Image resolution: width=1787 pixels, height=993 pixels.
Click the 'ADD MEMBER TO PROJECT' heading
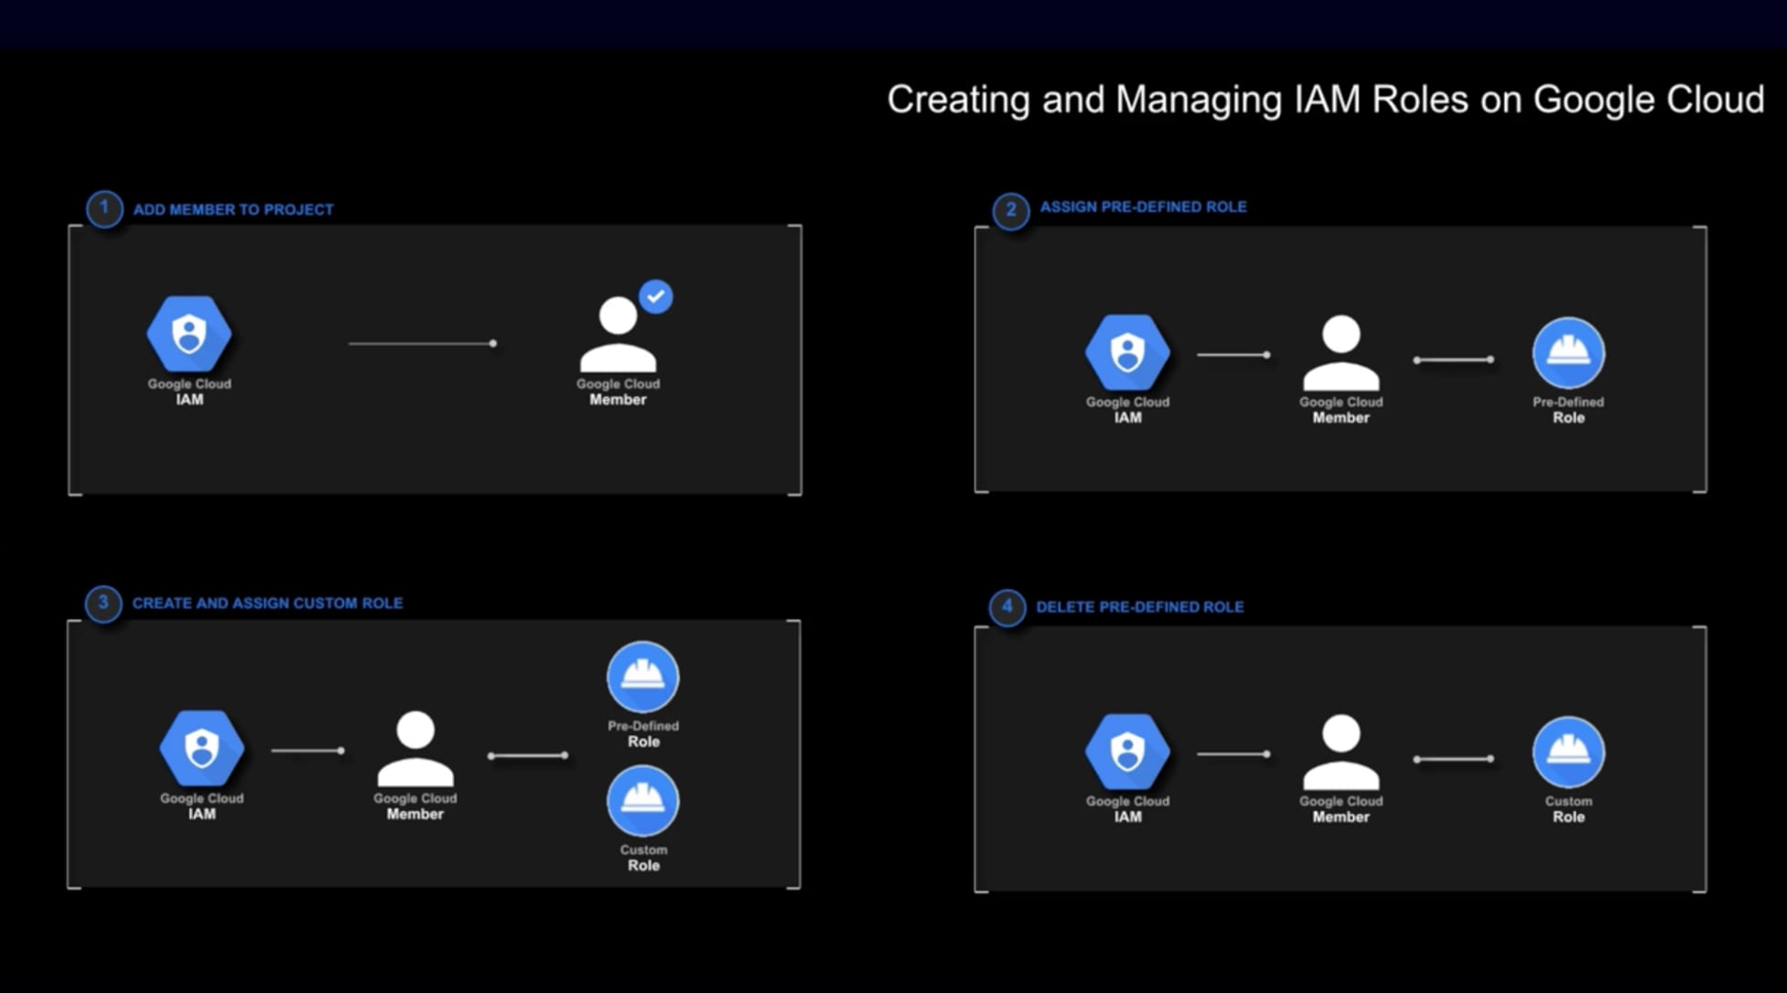tap(233, 210)
